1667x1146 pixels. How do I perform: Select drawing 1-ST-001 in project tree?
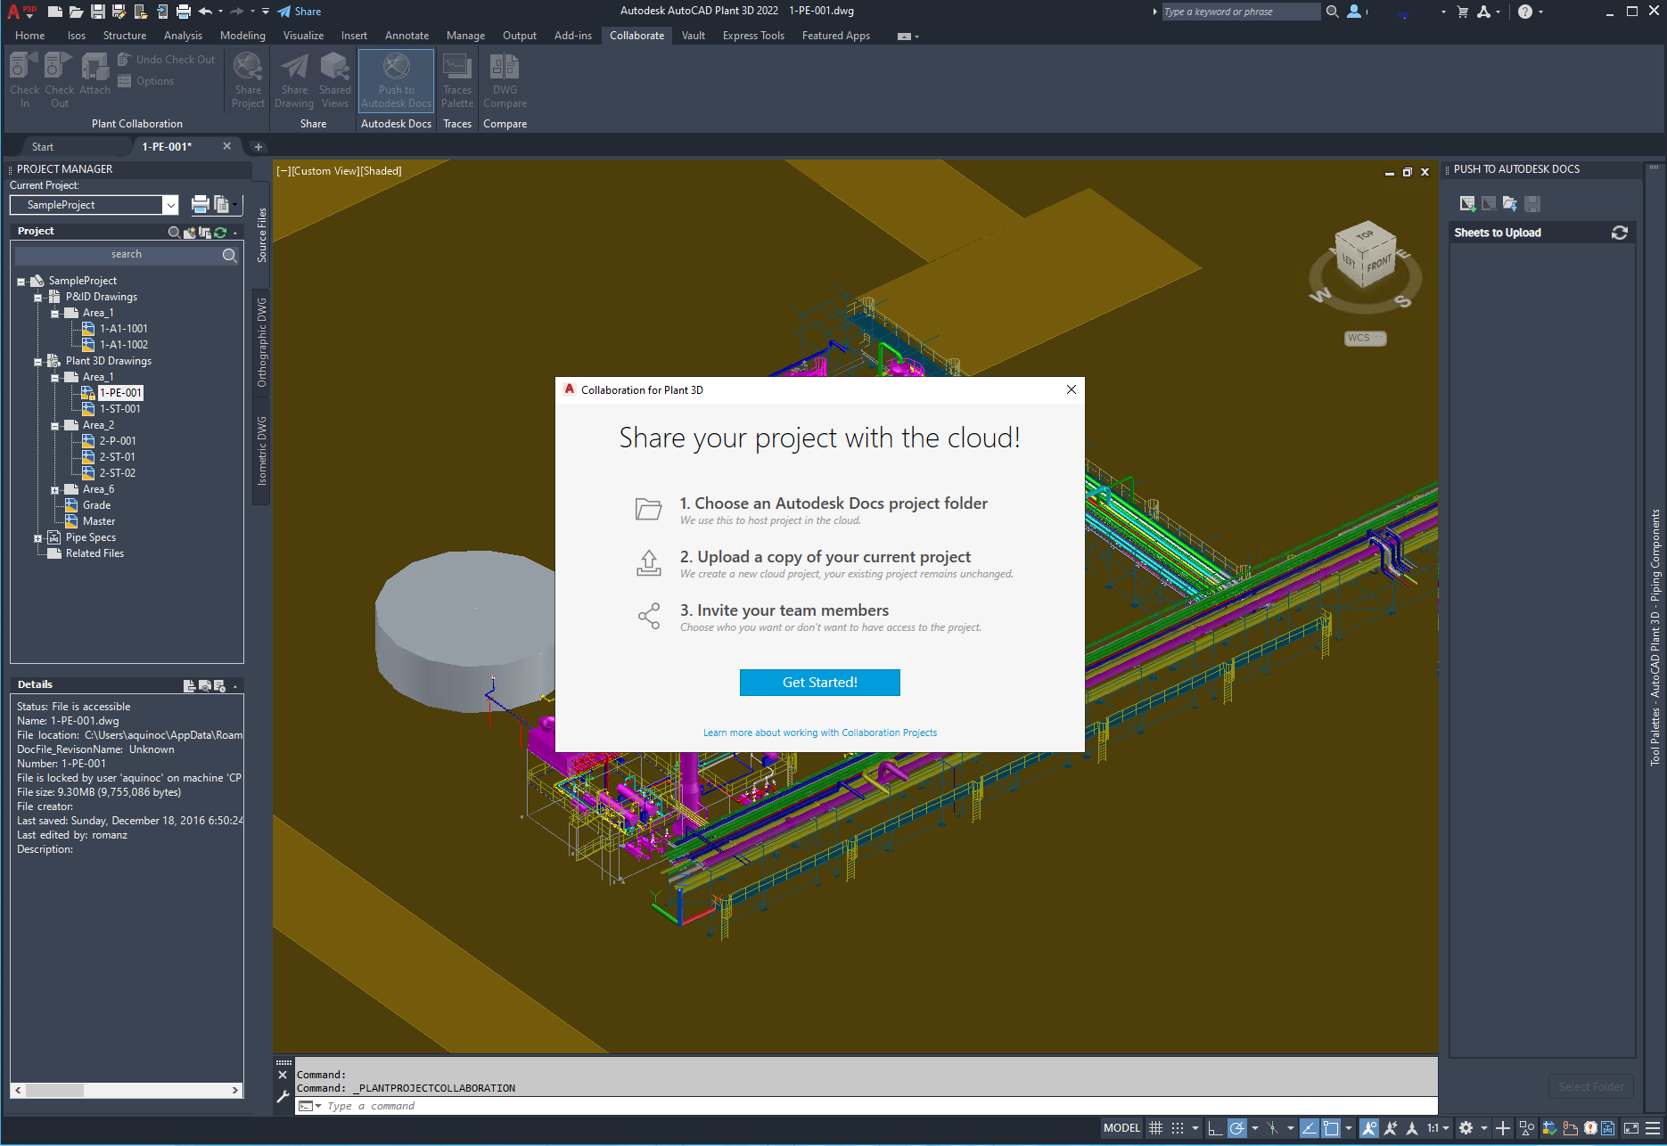(119, 409)
